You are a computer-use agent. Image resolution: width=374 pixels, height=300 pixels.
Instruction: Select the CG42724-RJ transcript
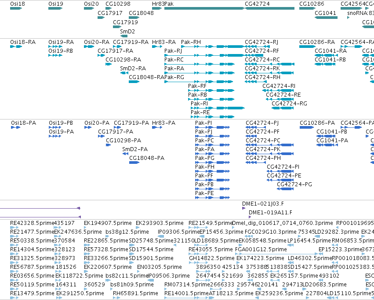[258, 47]
